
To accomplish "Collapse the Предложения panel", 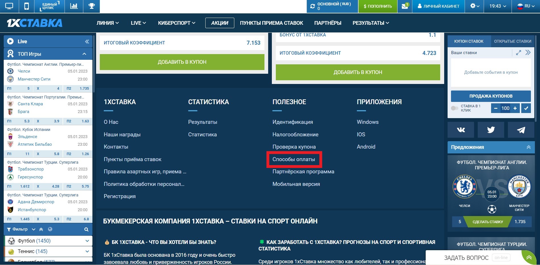I will click(x=529, y=147).
